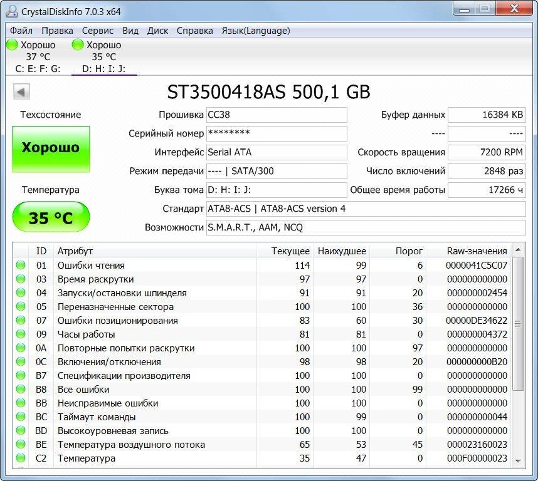Image resolution: width=538 pixels, height=481 pixels.
Task: Click the status circle for C2 Температура
Action: 21,458
